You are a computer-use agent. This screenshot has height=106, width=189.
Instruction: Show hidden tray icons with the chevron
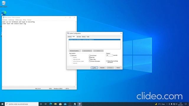[167, 104]
